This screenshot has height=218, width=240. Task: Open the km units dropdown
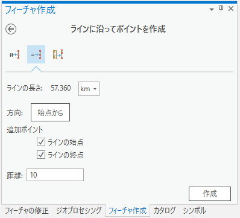(x=89, y=89)
